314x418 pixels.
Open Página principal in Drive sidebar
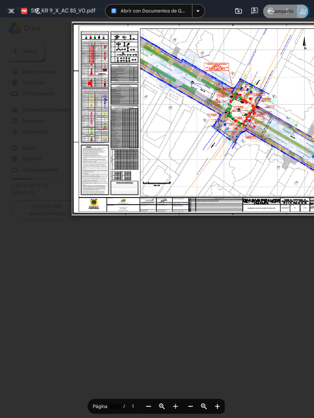click(40, 72)
